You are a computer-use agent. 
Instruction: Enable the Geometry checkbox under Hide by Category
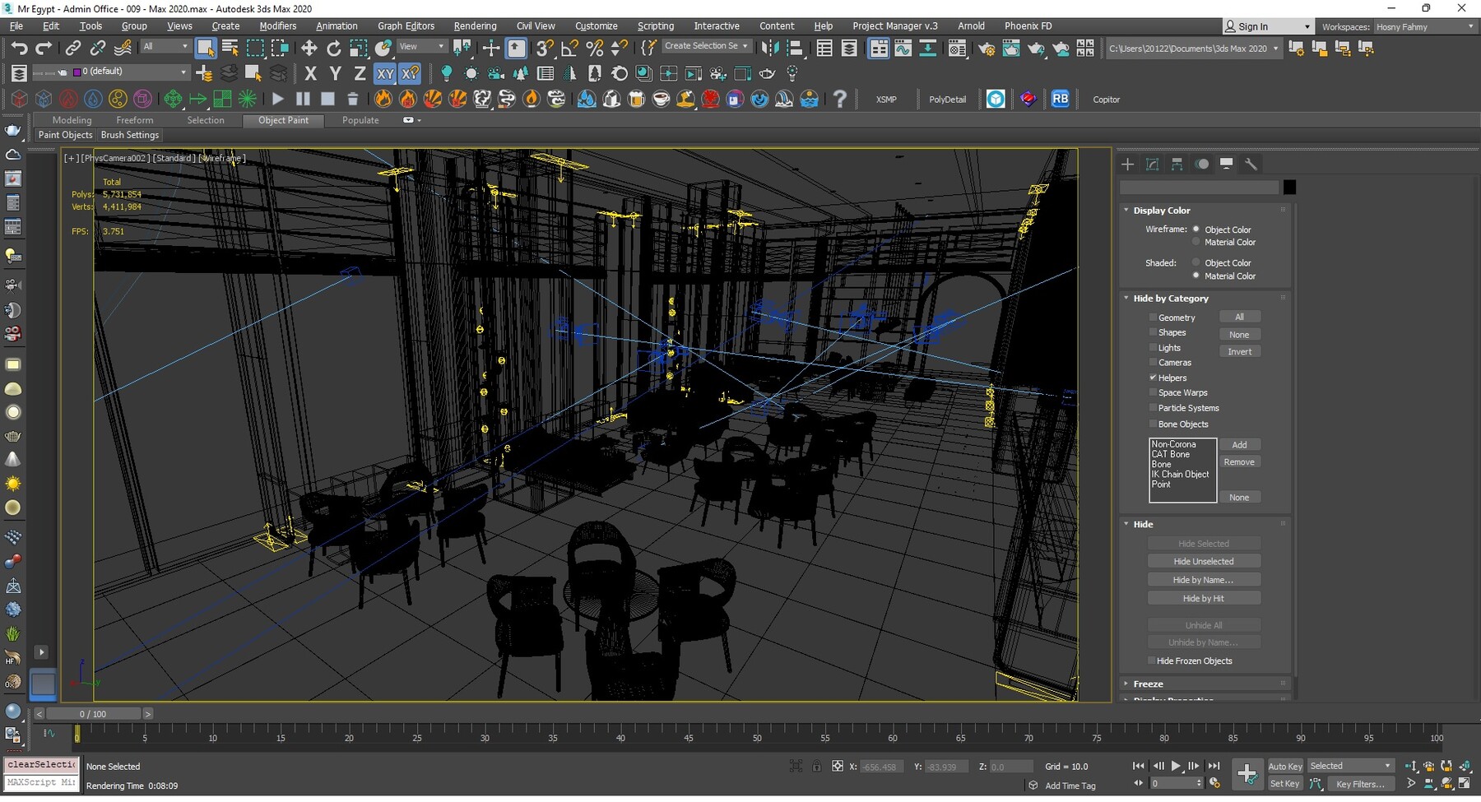pos(1154,317)
